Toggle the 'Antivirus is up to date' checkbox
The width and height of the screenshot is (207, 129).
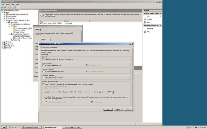point(87,65)
